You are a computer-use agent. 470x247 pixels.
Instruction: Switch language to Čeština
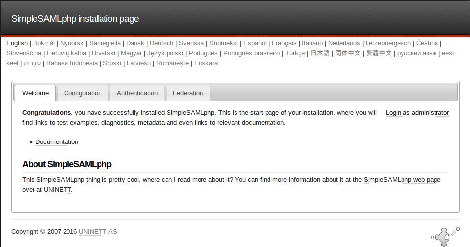pos(427,43)
